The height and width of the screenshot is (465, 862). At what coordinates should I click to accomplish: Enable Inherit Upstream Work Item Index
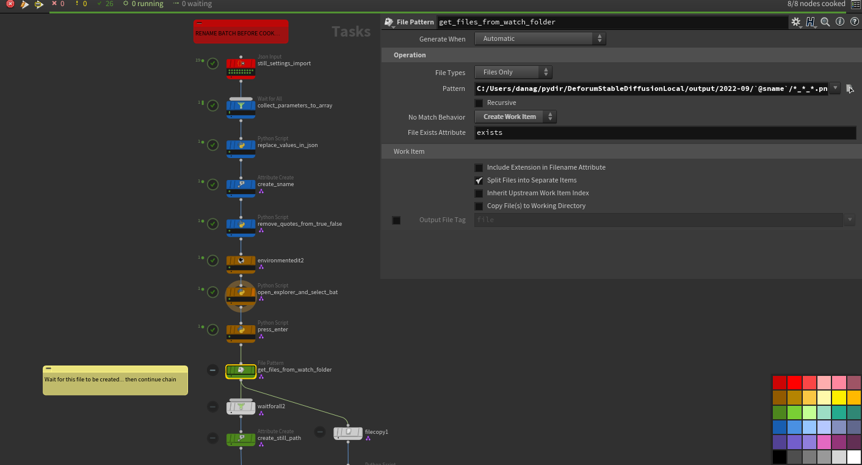(x=479, y=193)
